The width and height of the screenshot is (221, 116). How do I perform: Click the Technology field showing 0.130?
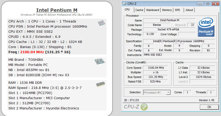point(150,34)
